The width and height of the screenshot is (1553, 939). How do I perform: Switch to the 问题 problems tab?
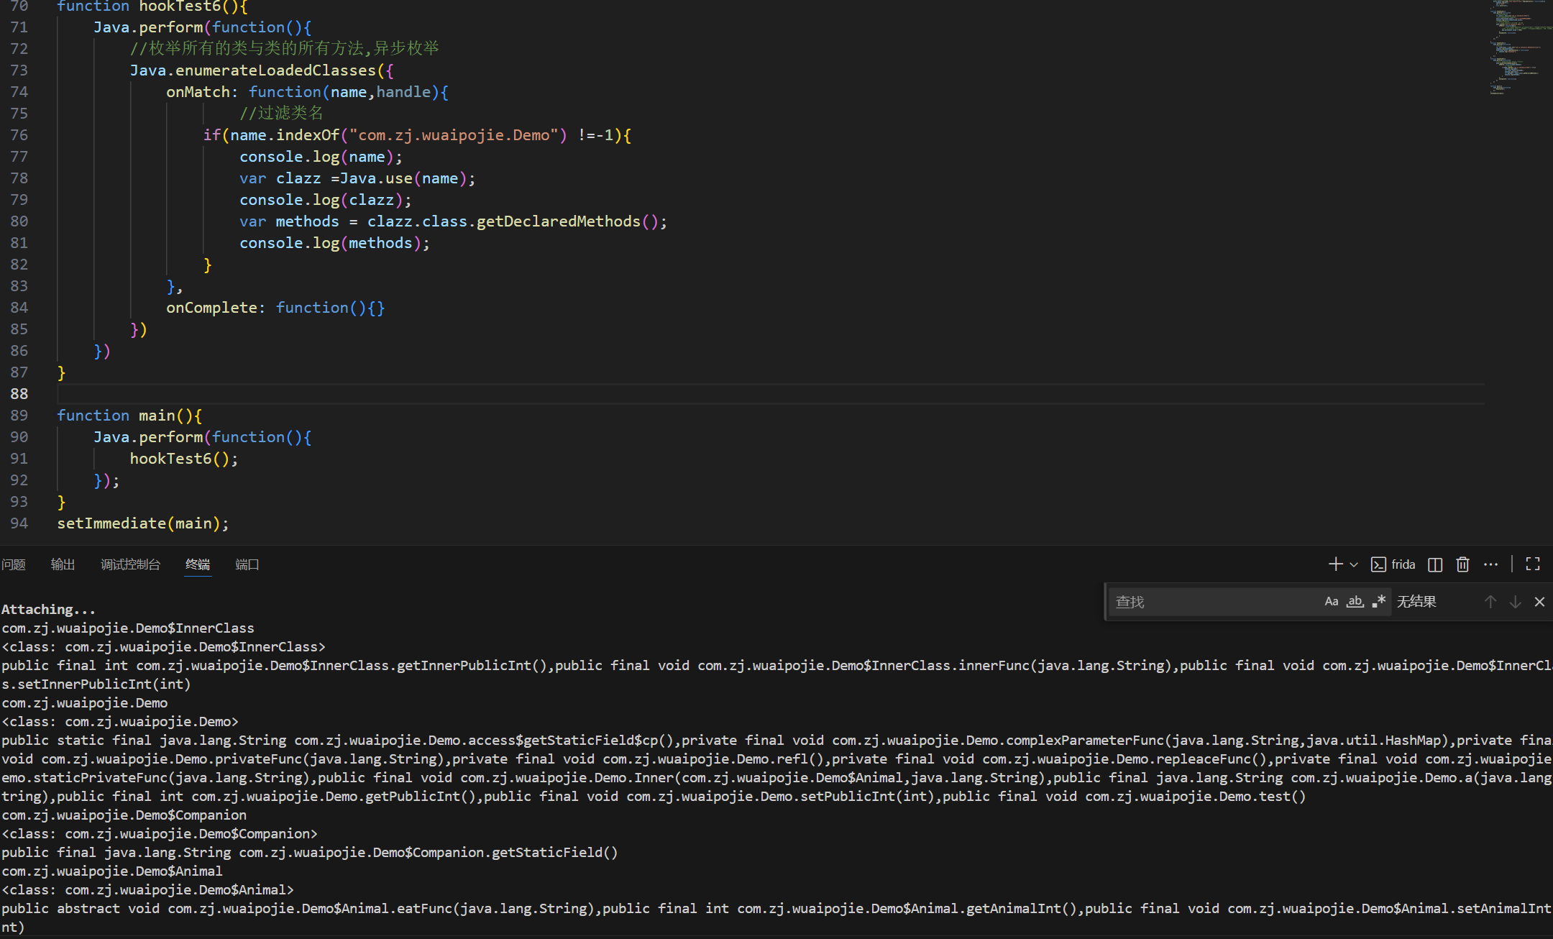[x=14, y=564]
